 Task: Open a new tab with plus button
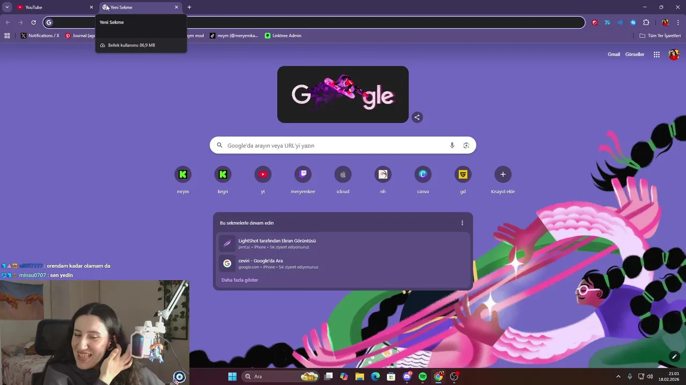tap(189, 7)
